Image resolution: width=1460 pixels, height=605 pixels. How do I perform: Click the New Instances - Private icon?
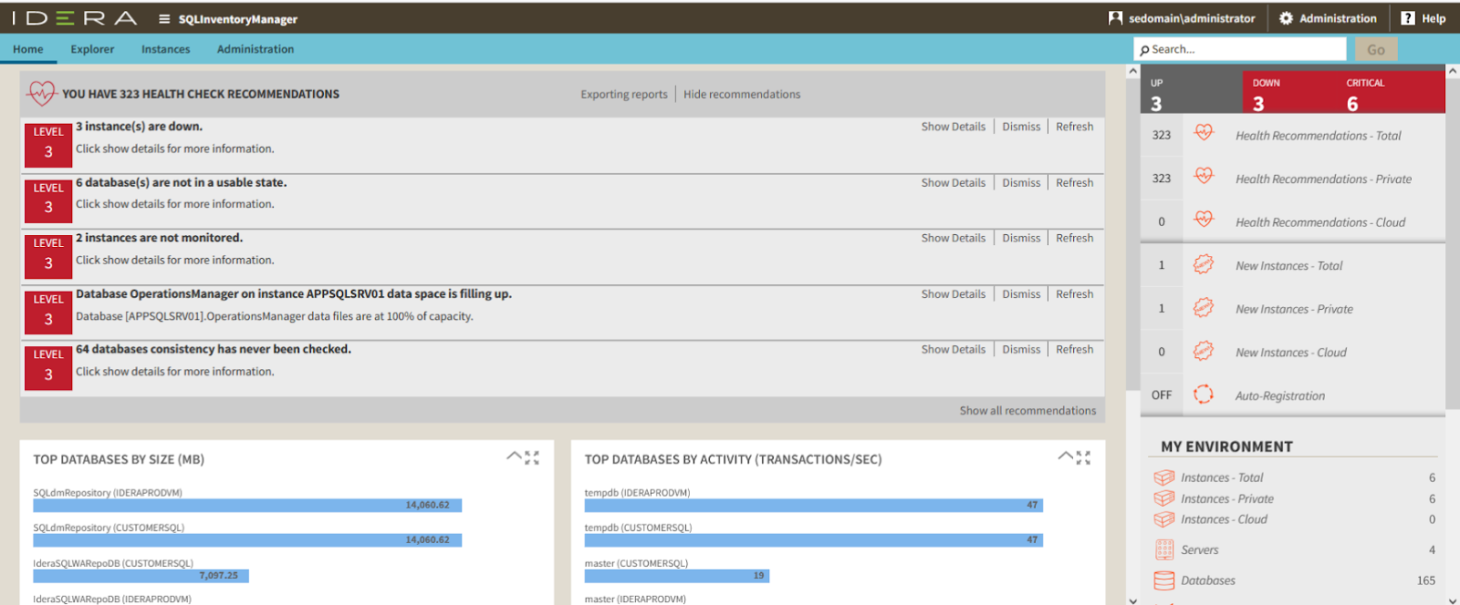pyautogui.click(x=1204, y=308)
